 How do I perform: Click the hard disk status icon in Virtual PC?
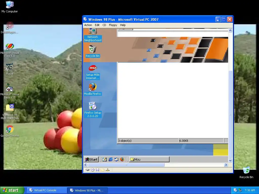coord(87,170)
